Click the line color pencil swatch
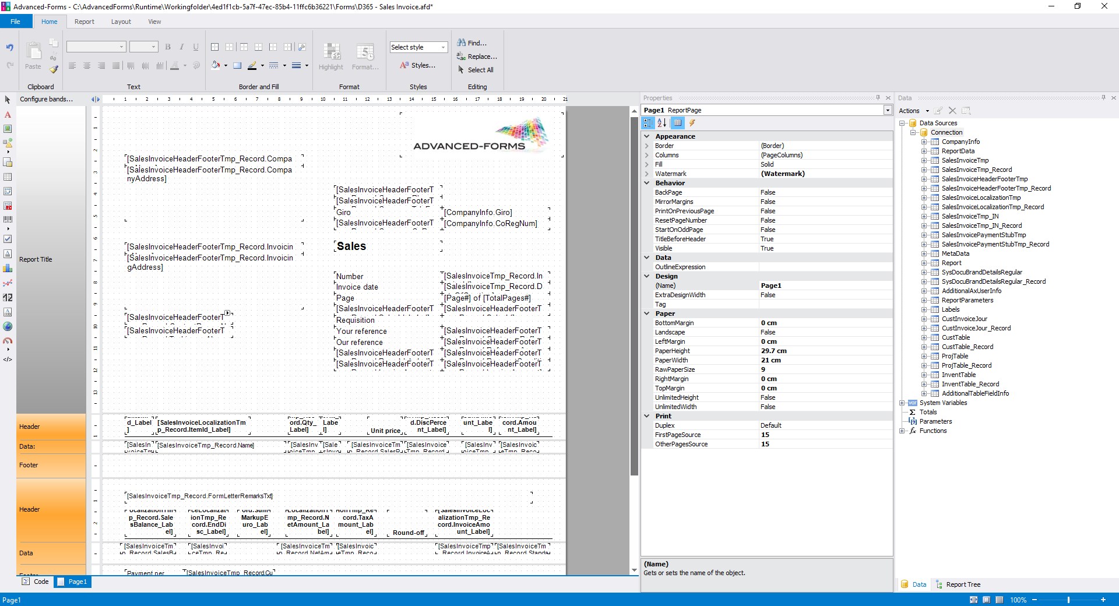This screenshot has width=1119, height=606. [x=252, y=65]
